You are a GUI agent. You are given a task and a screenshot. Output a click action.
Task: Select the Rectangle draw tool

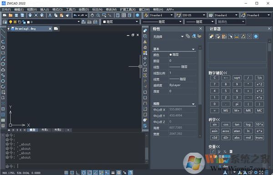coord(3,53)
